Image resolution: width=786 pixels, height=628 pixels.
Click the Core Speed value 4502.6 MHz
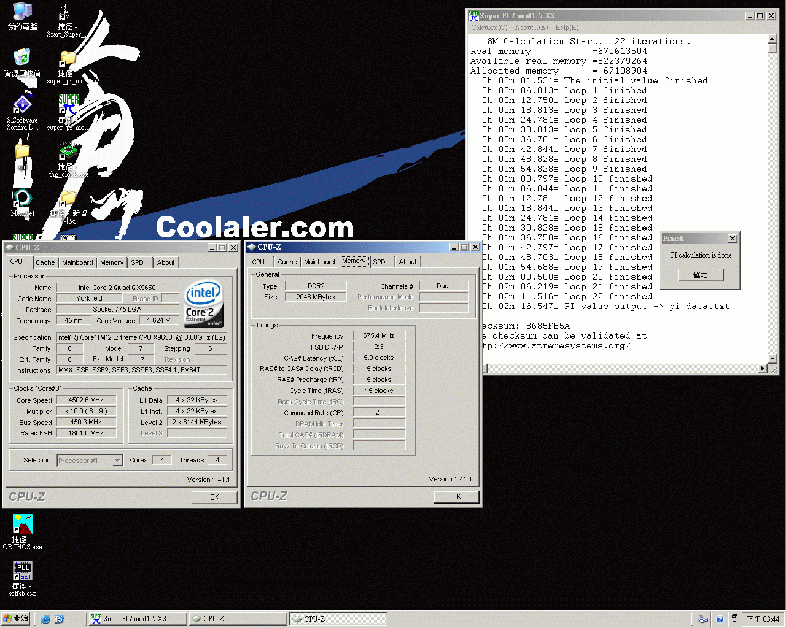pyautogui.click(x=86, y=400)
